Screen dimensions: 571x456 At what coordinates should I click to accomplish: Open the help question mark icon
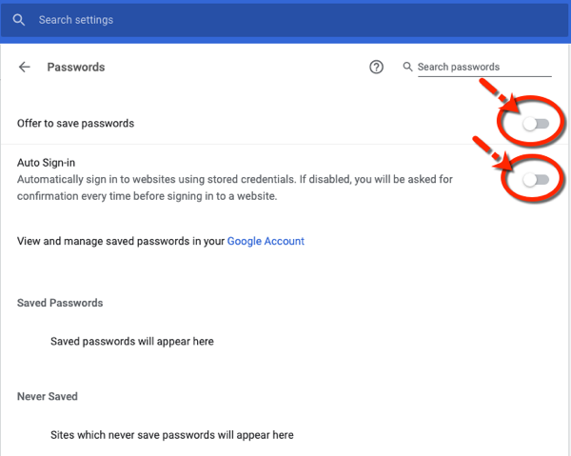[x=376, y=67]
